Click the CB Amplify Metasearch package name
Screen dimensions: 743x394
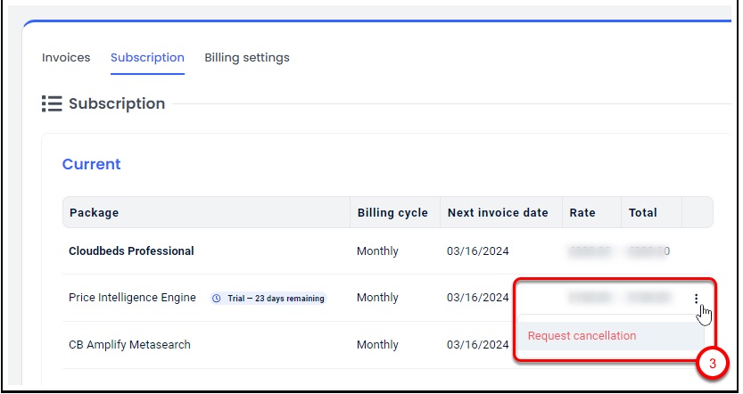click(129, 345)
